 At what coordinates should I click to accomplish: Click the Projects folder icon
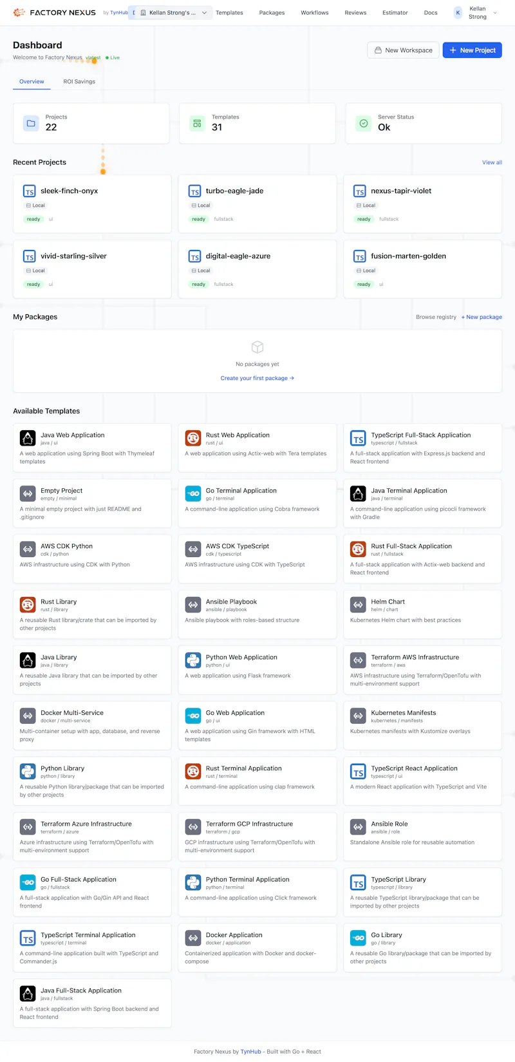click(31, 123)
